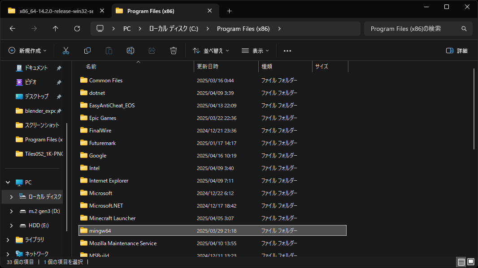
Task: Switch to details list view icon in status bar
Action: (x=461, y=262)
